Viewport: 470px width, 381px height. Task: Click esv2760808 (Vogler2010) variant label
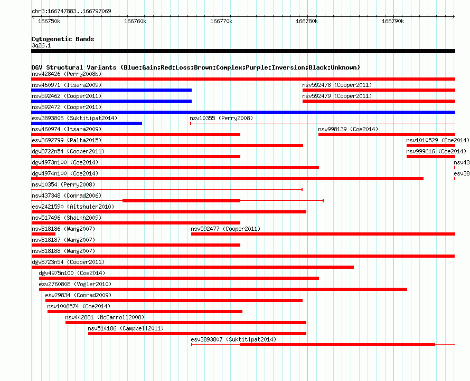75,284
